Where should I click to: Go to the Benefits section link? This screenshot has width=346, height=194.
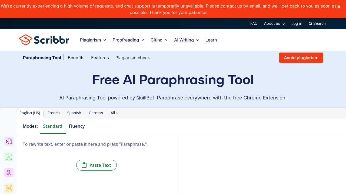(76, 58)
